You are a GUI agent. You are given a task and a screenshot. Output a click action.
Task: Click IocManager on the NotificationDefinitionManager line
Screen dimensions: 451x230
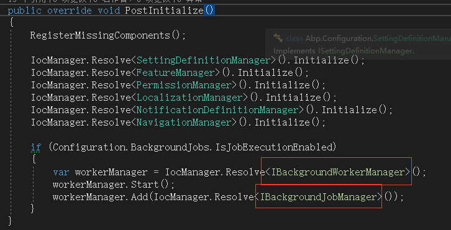pos(58,110)
